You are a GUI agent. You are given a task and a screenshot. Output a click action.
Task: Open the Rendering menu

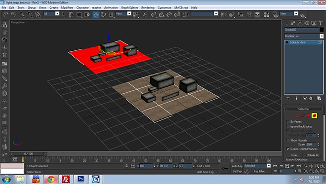[x=148, y=8]
